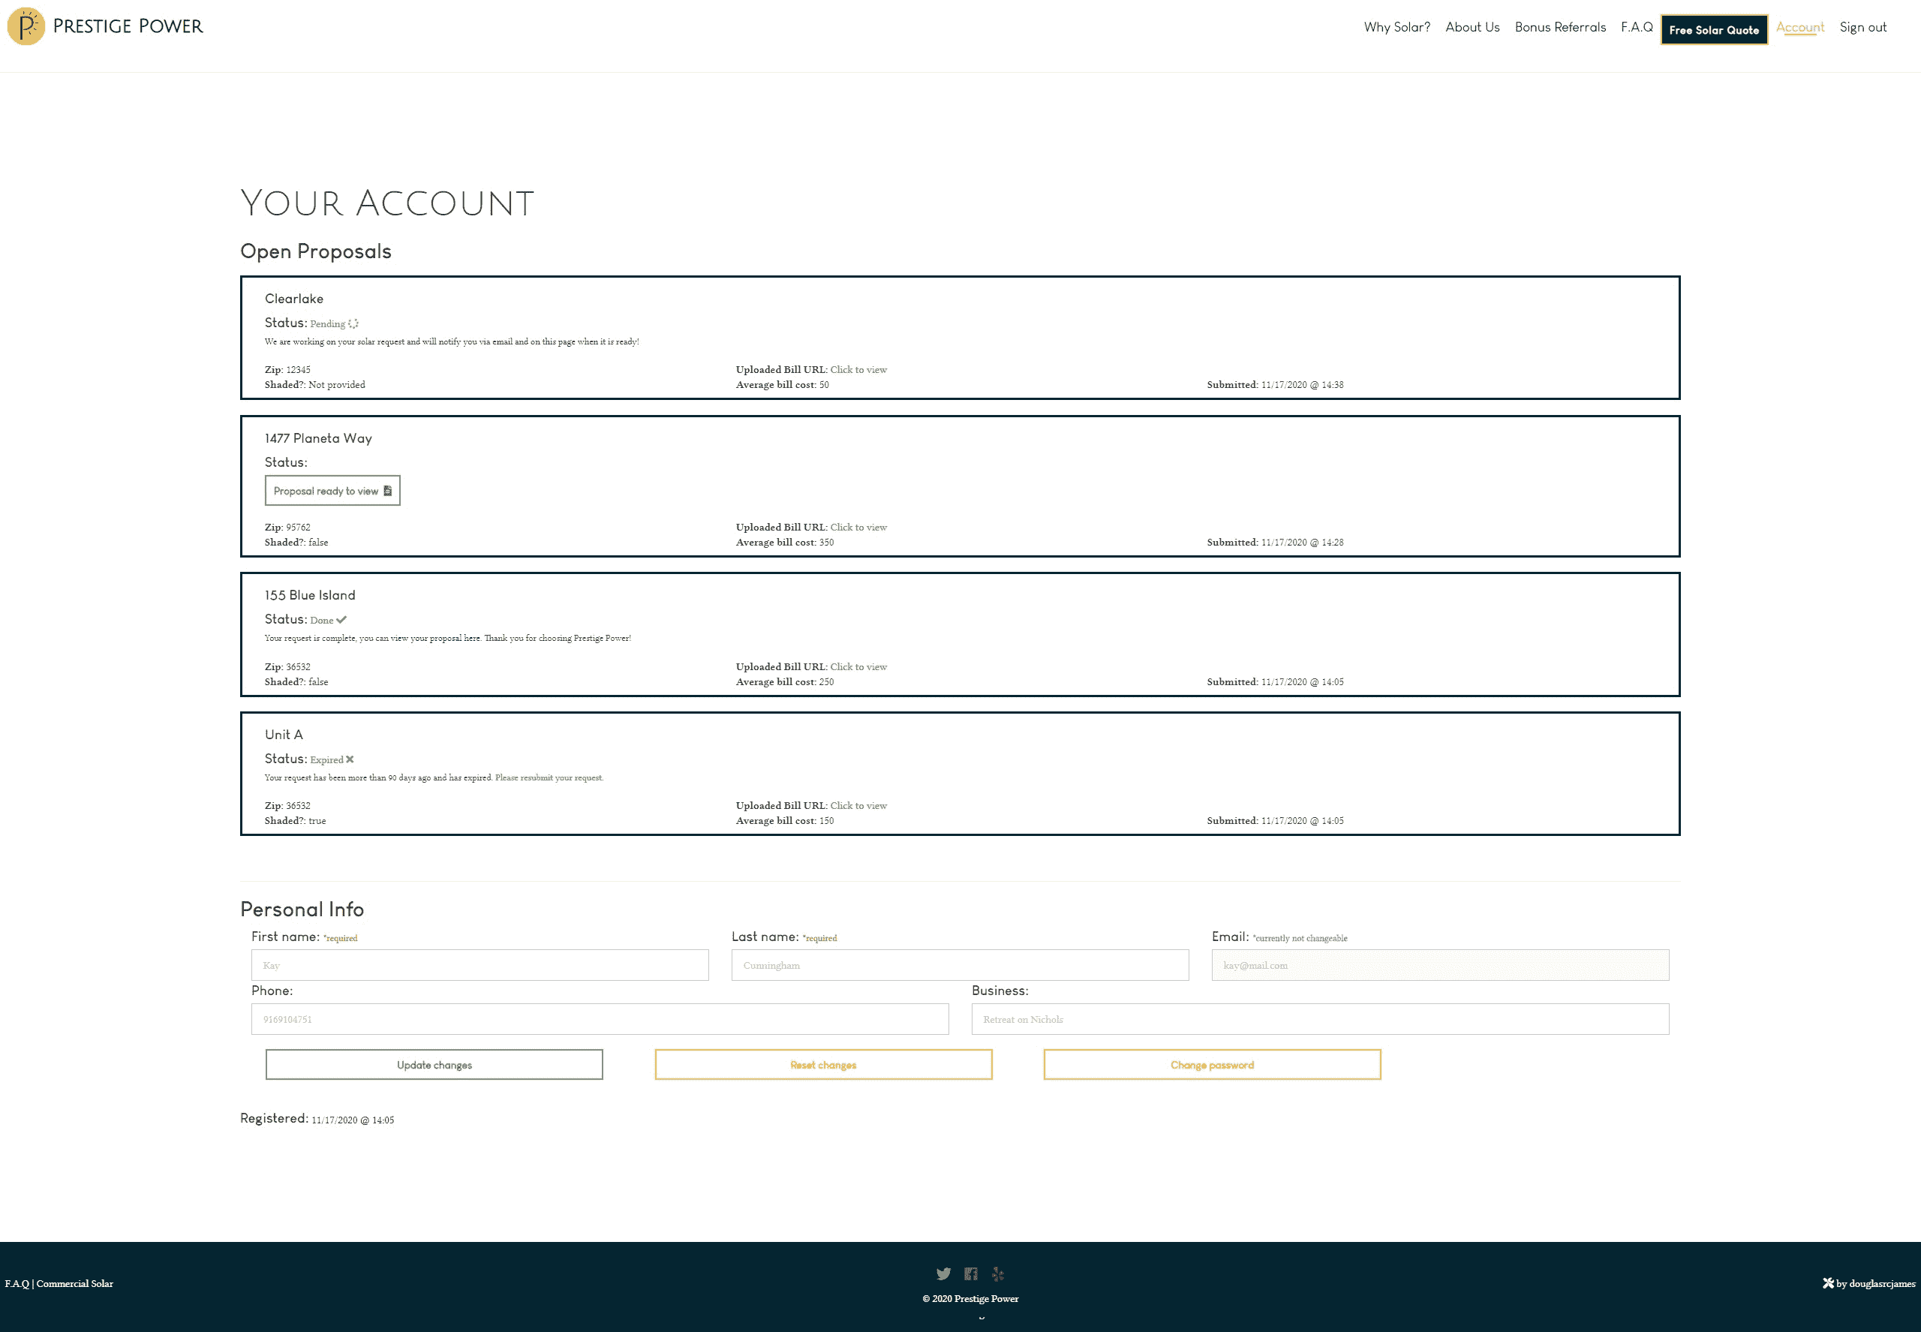This screenshot has width=1921, height=1332.
Task: Click the Prestige Power sun logo
Action: coord(26,26)
